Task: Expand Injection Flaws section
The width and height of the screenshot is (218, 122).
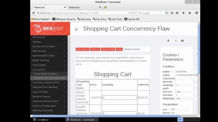Action: (x=49, y=92)
